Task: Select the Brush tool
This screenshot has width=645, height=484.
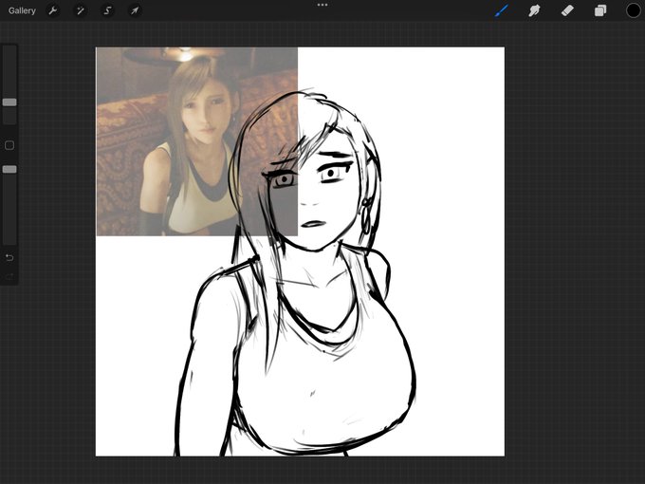Action: (x=501, y=10)
